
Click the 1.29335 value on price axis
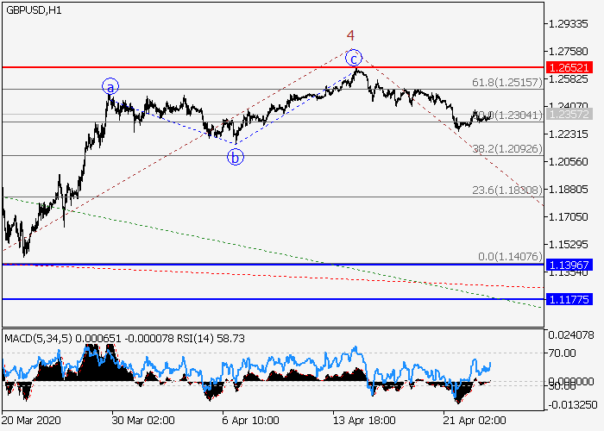point(569,25)
